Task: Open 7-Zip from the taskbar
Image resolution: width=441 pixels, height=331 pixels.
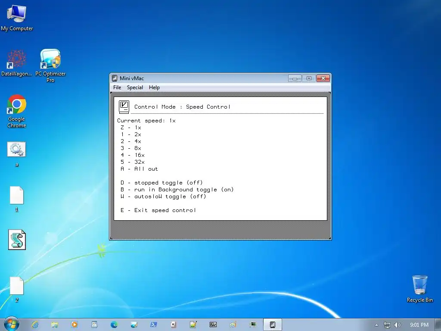Action: click(x=213, y=325)
